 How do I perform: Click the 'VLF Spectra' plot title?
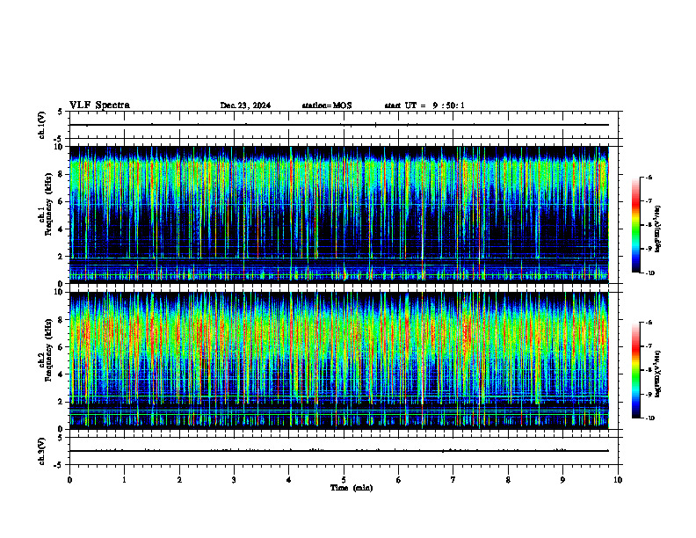(99, 105)
